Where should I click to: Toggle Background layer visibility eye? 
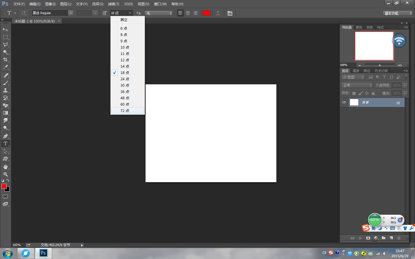344,102
